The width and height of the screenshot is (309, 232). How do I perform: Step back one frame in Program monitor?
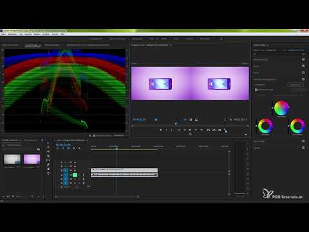[x=185, y=130]
